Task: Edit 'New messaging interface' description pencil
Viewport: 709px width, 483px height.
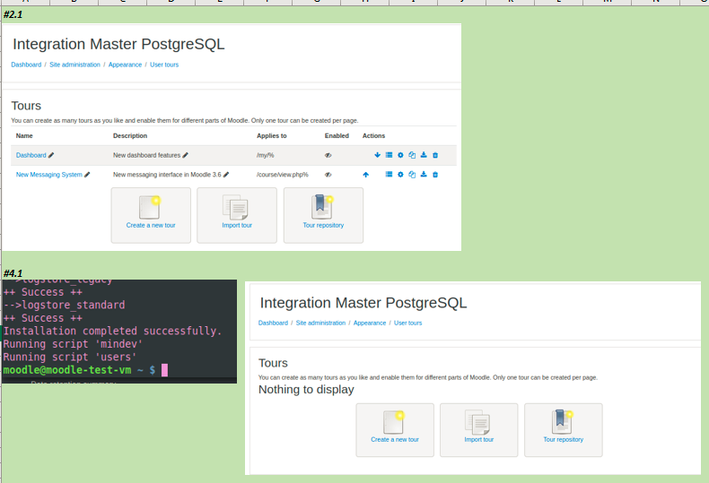Action: point(226,174)
